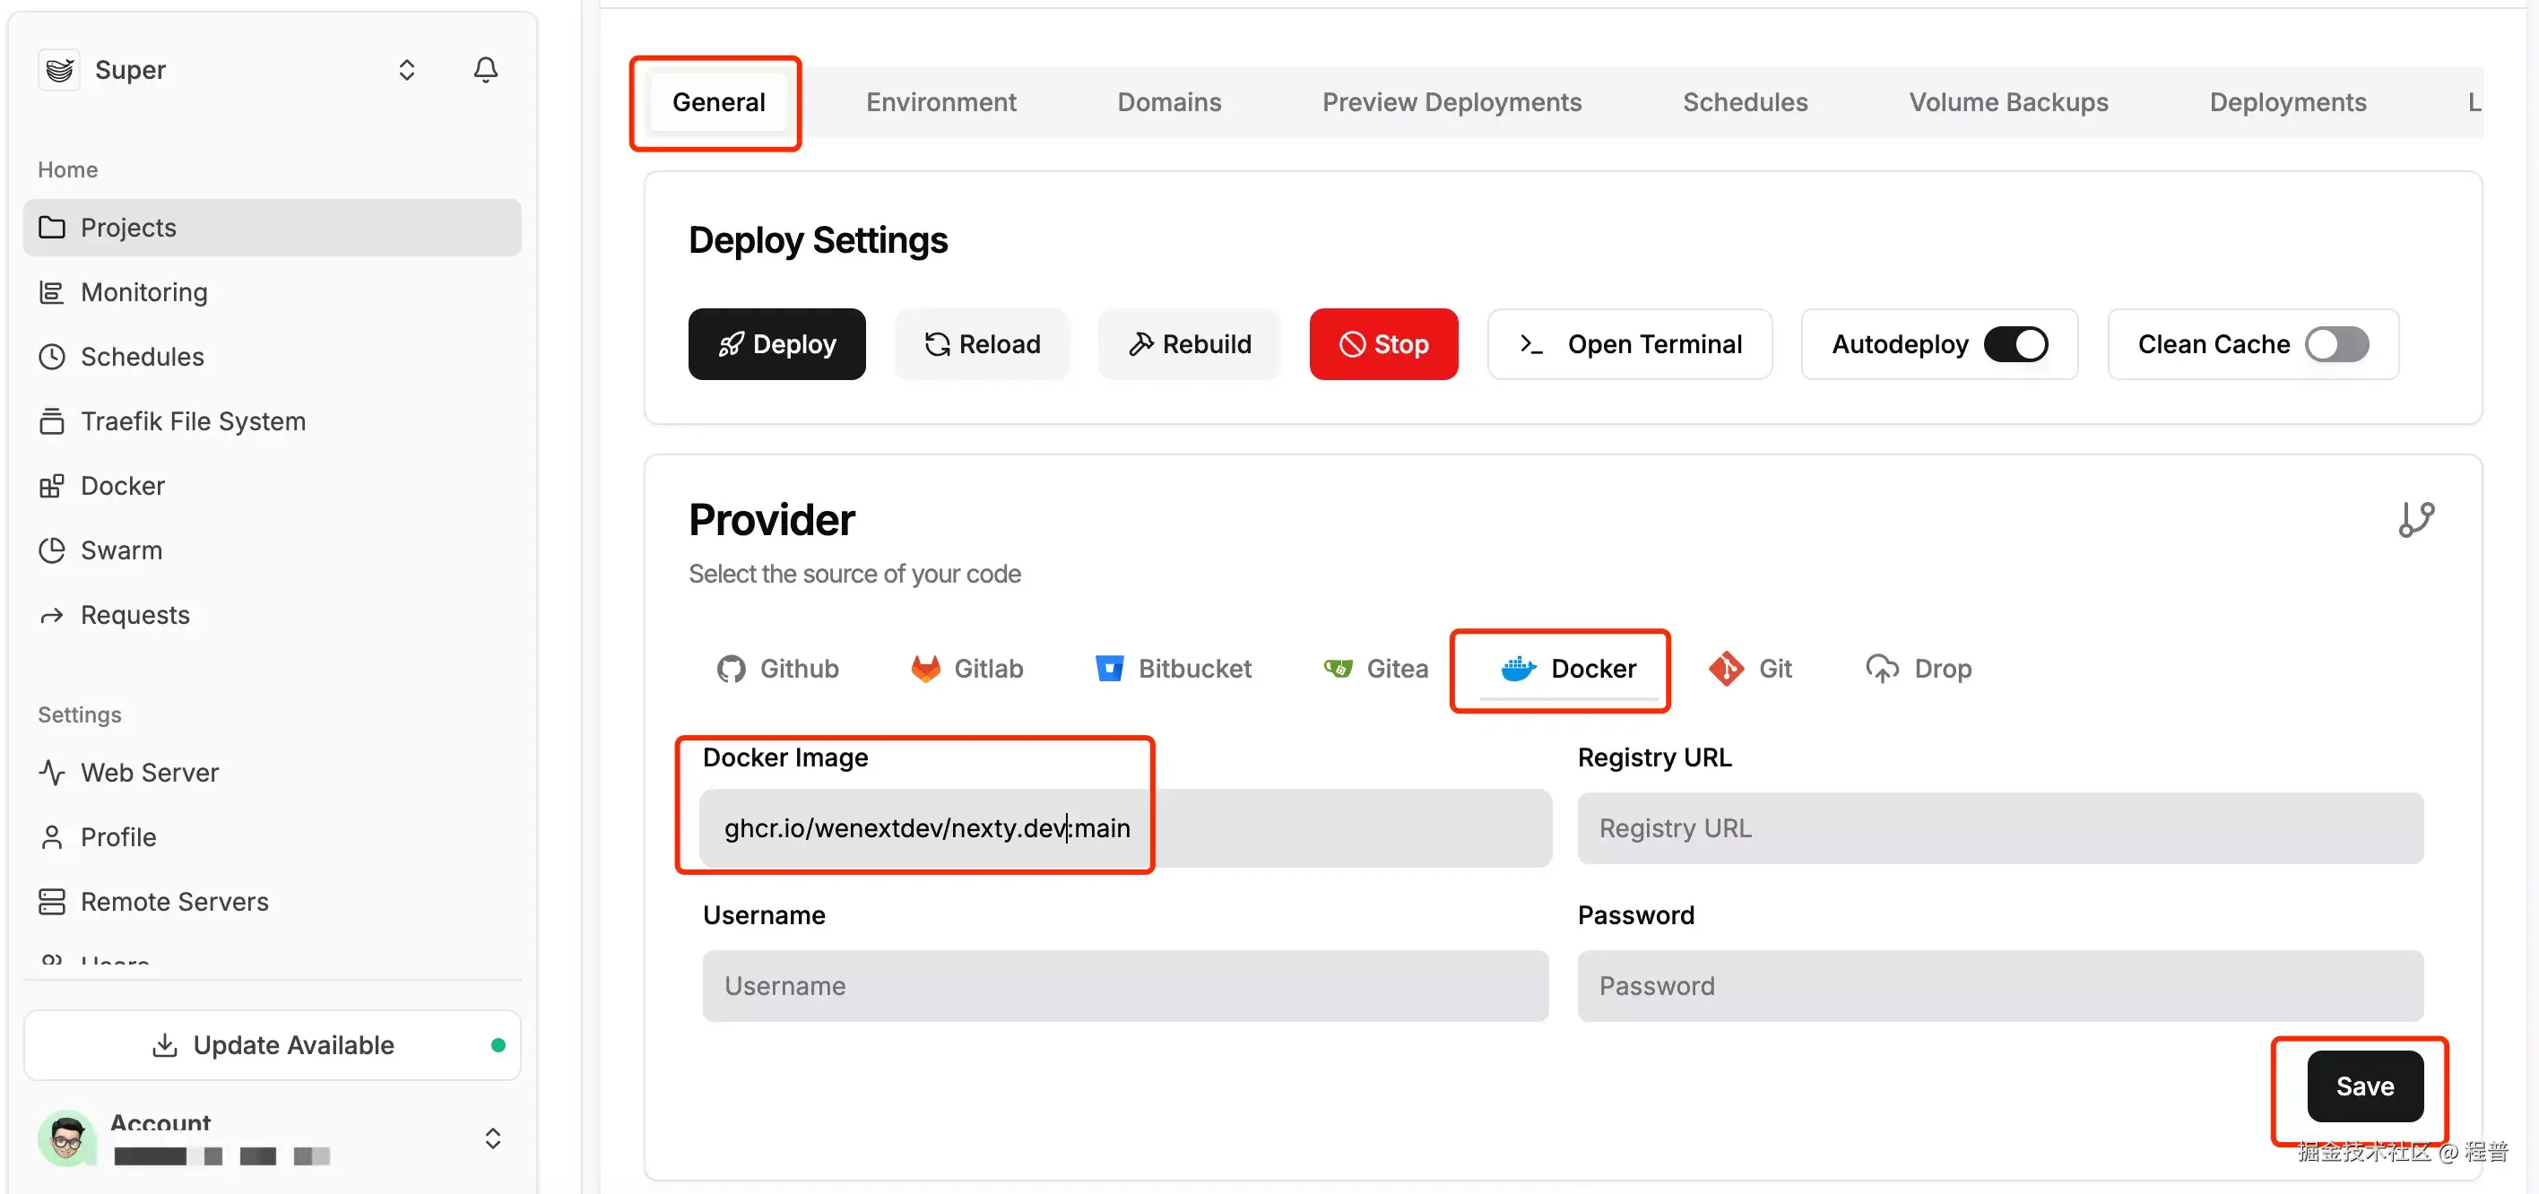The width and height of the screenshot is (2539, 1194).
Task: Expand the Account options
Action: click(493, 1138)
